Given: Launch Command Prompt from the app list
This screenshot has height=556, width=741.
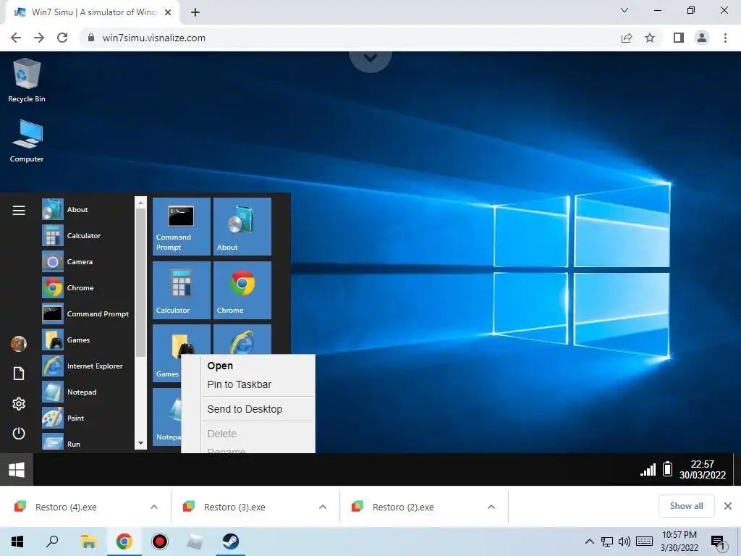Looking at the screenshot, I should [x=87, y=313].
